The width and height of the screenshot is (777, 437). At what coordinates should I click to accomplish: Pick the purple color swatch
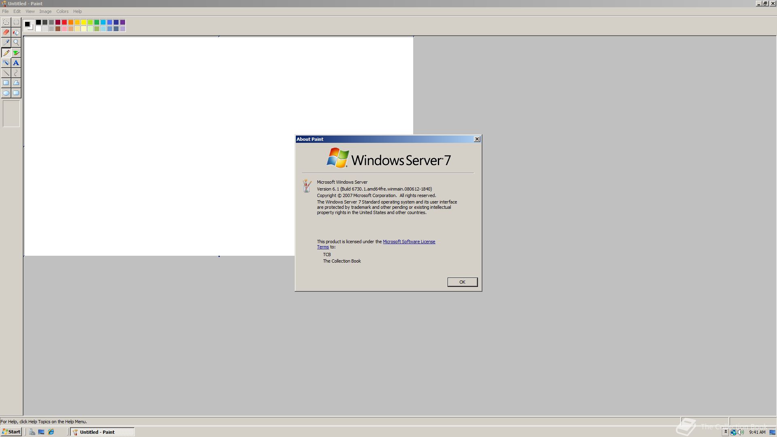coord(123,22)
